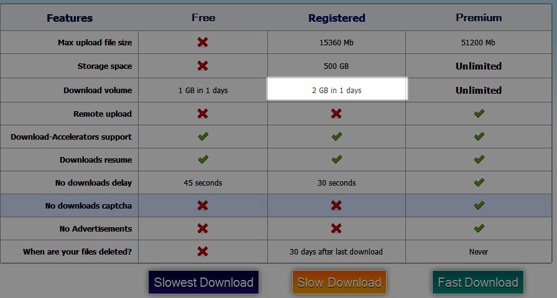Click red X for Free file deletion row
557x298 pixels.
(203, 251)
